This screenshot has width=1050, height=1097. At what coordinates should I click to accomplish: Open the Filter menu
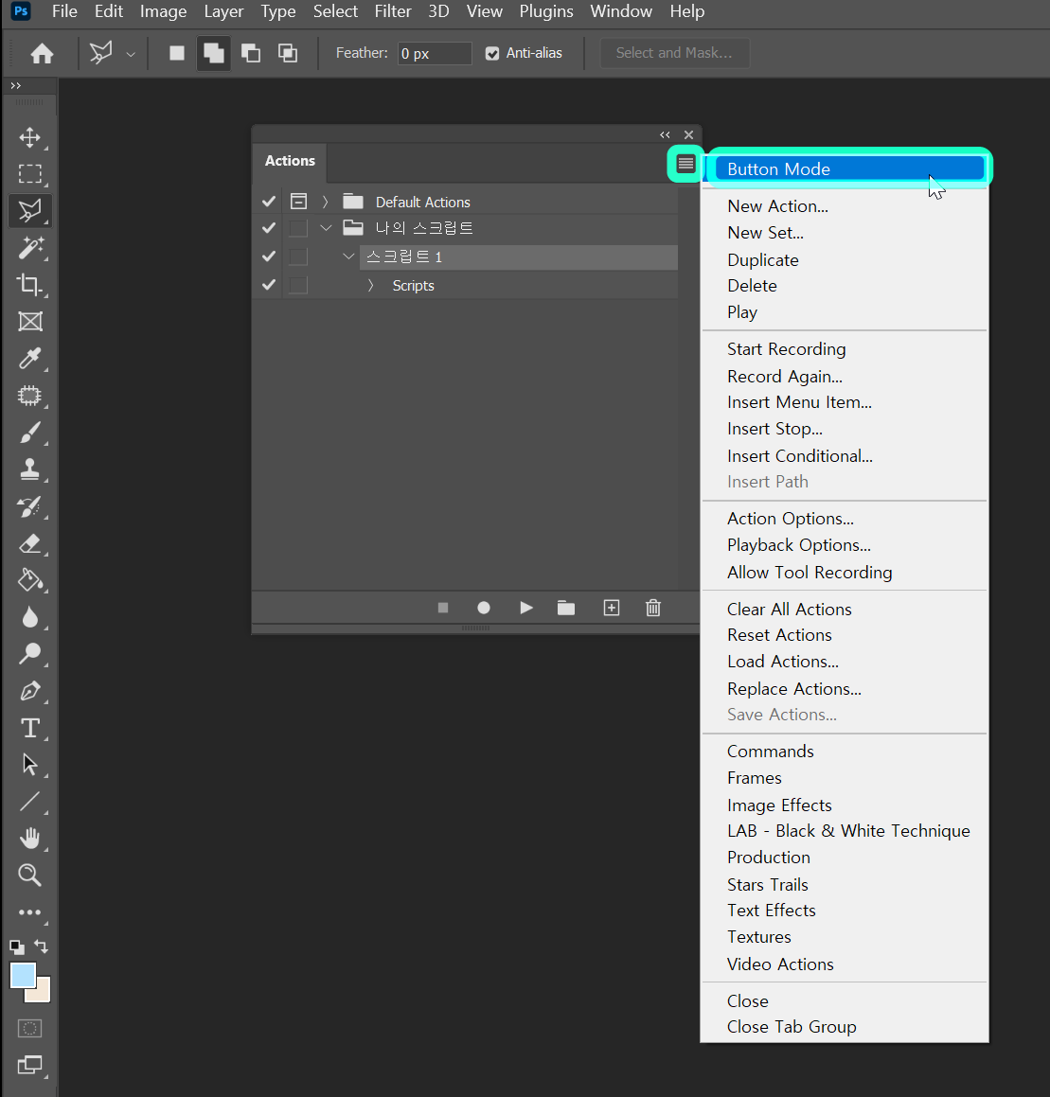point(393,12)
